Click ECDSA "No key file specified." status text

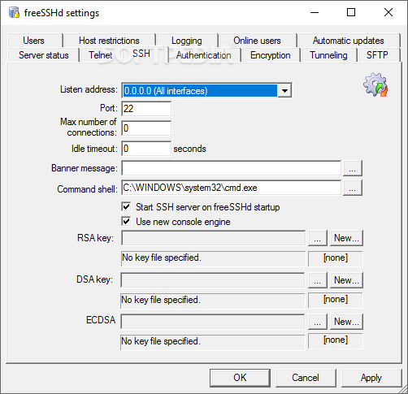tap(161, 341)
